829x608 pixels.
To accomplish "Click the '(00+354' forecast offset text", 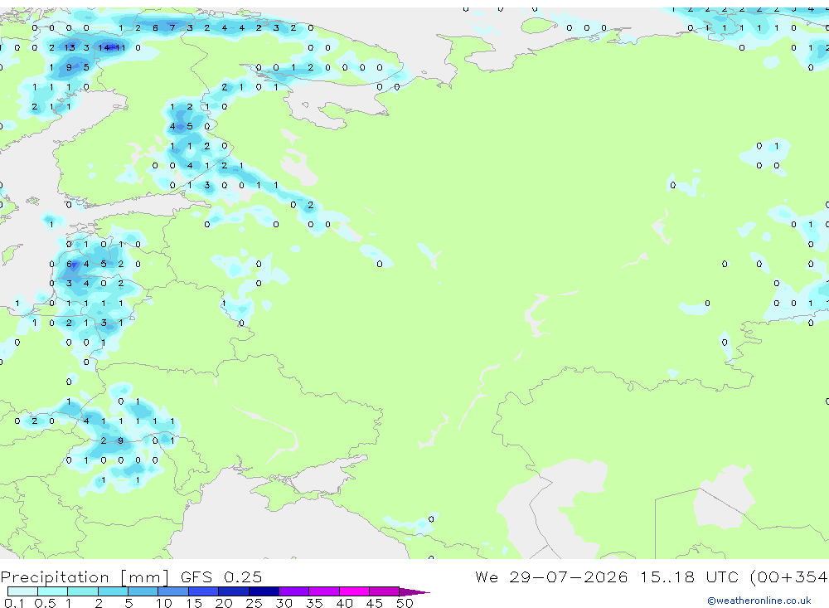I will (789, 577).
